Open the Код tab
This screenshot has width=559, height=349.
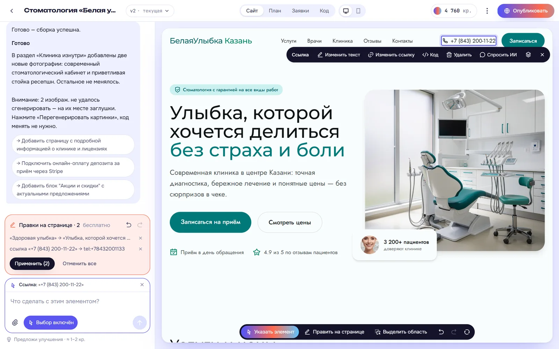[x=324, y=11]
